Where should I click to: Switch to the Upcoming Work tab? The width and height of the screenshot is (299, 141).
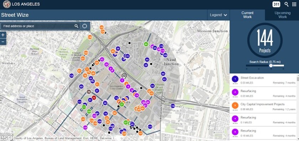[282, 15]
